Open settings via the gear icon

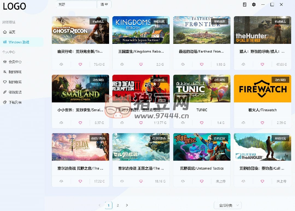click(254, 5)
